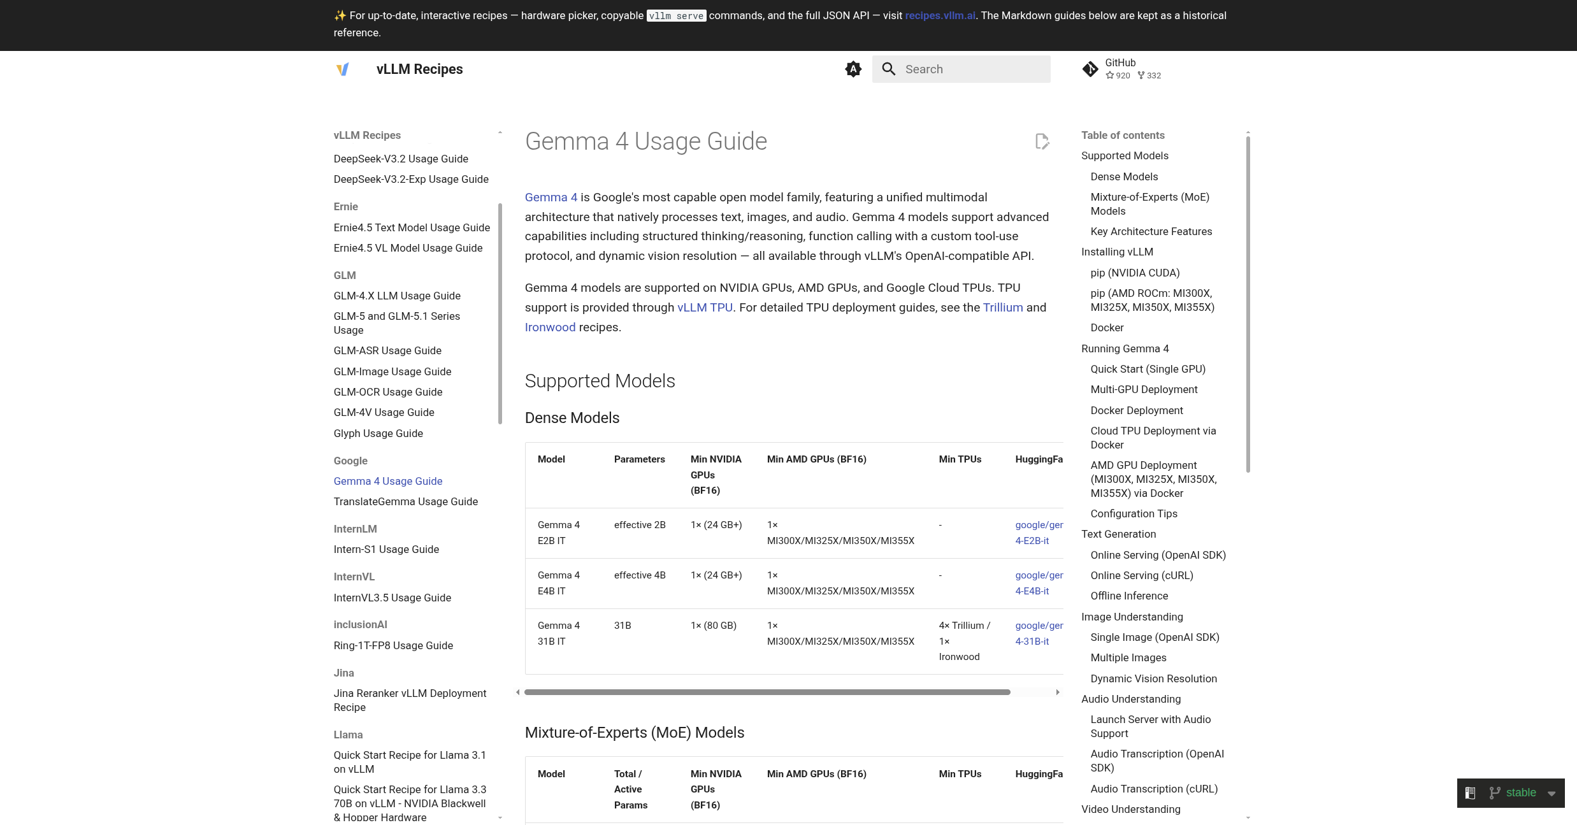
Task: Open GLM-4V Usage Guide
Action: pos(384,412)
